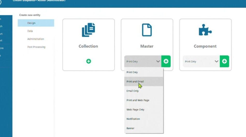Click the Collection stacked documents icon
Image resolution: width=246 pixels, height=137 pixels.
point(89,30)
